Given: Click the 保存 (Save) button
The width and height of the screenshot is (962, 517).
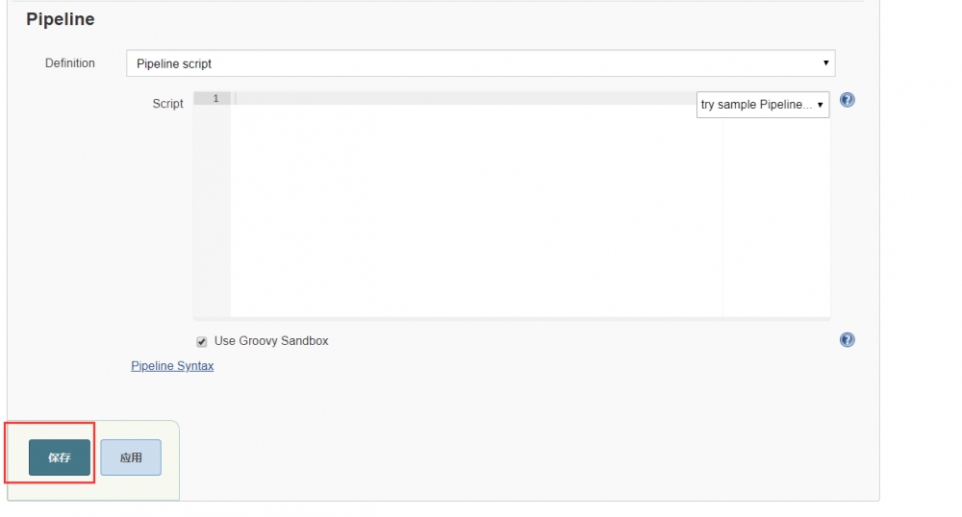Looking at the screenshot, I should point(60,457).
